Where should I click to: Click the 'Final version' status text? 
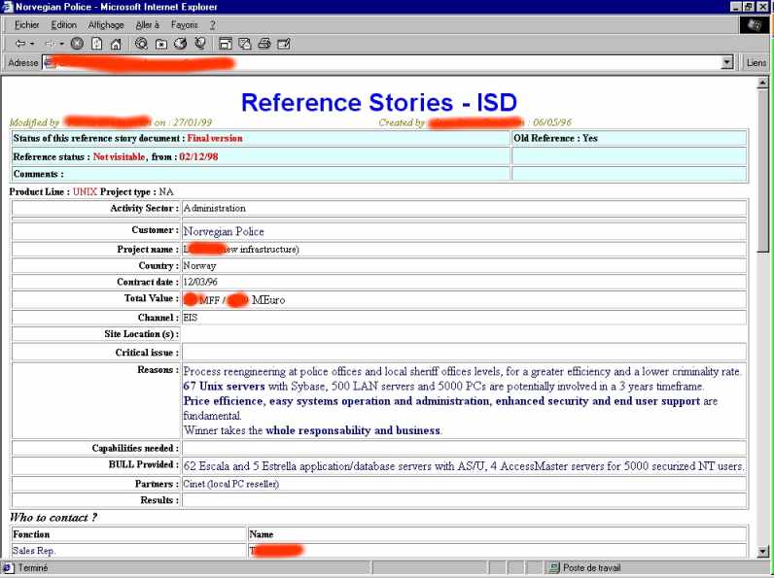click(x=215, y=138)
